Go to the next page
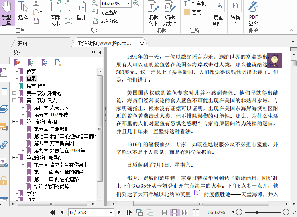 point(119,213)
